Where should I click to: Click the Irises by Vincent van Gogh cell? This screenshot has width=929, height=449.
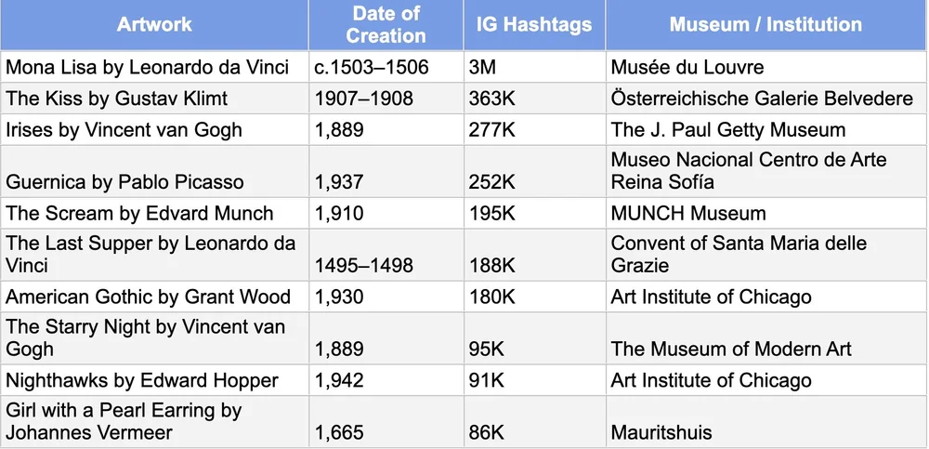[154, 129]
